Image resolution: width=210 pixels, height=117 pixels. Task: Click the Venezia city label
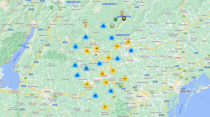(185, 91)
